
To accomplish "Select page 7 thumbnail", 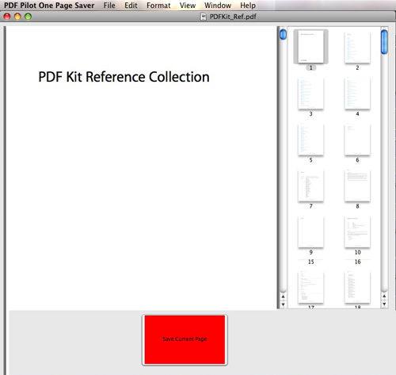I will point(310,186).
